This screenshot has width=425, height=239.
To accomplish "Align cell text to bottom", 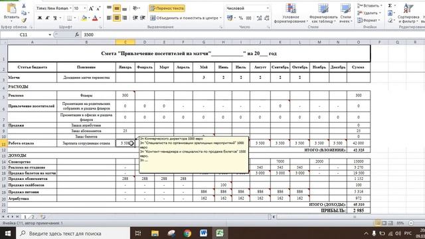I will tap(124, 9).
